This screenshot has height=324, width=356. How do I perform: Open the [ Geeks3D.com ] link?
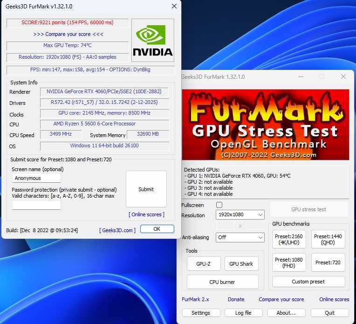coord(117,230)
